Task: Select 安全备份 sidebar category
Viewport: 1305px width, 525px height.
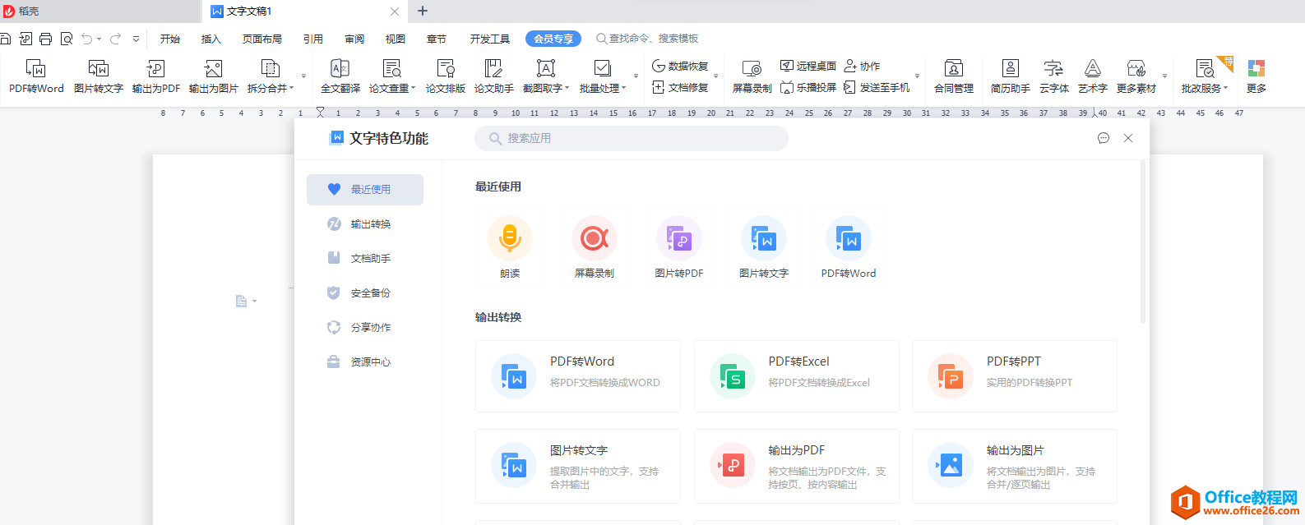Action: tap(365, 292)
